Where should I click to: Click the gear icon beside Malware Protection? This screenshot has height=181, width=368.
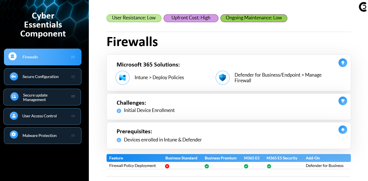pos(13,134)
